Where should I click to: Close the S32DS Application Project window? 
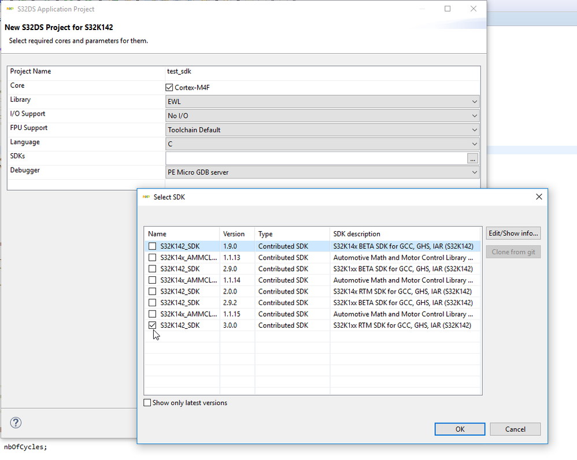click(474, 9)
